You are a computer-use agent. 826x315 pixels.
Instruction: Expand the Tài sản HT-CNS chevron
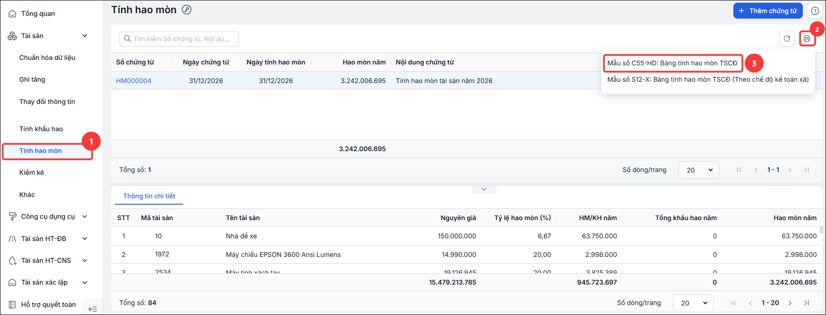[84, 261]
